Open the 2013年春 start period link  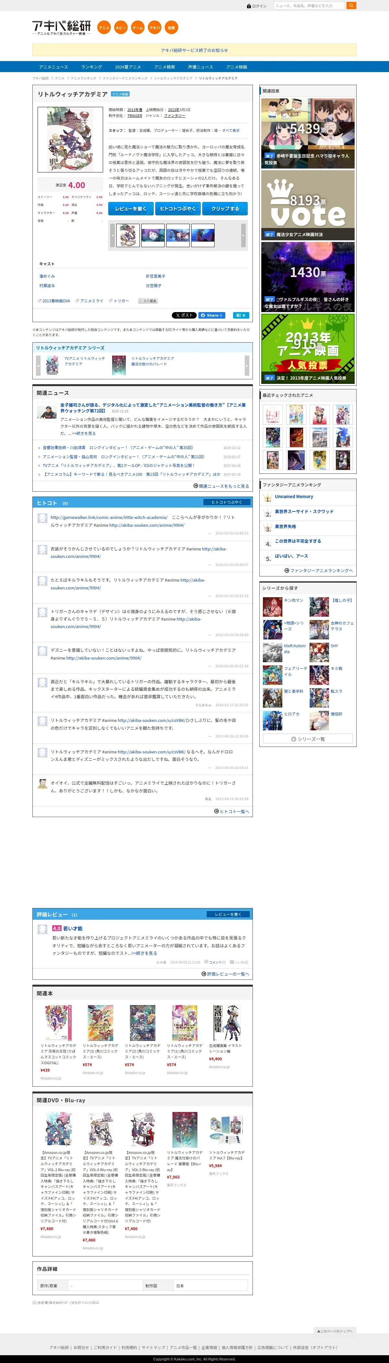coord(135,110)
